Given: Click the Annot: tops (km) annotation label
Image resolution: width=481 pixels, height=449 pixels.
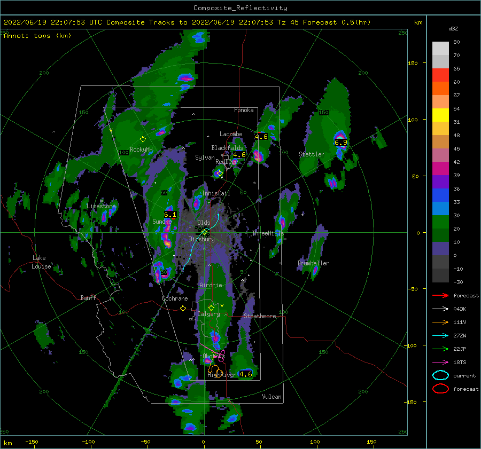Looking at the screenshot, I should (37, 36).
